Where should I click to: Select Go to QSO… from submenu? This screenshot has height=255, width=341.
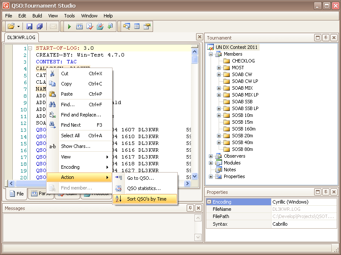(x=140, y=178)
